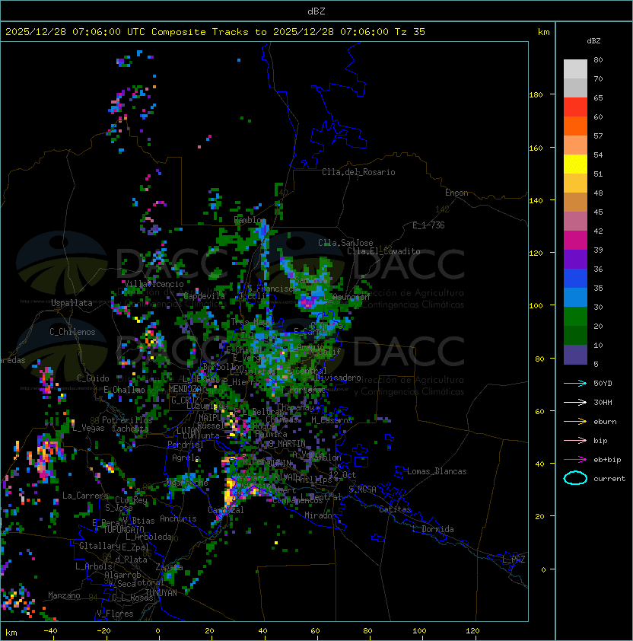Click the 'C_Guido' map label
633x641 pixels.
coord(93,378)
